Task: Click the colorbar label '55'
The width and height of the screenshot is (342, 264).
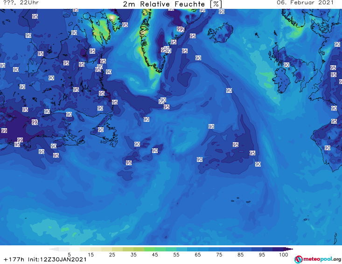Action: [x=176, y=255]
